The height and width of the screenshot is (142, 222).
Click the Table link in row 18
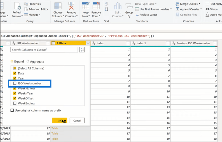click(x=55, y=133)
